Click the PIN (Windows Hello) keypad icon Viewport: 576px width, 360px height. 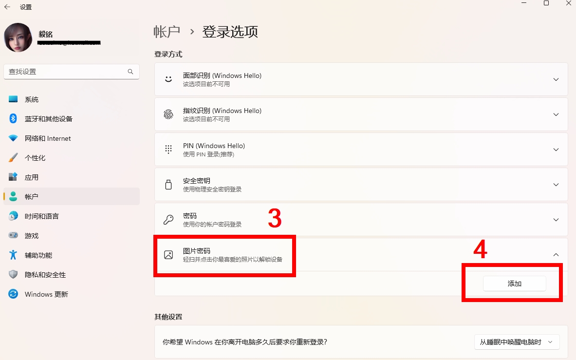tap(168, 149)
